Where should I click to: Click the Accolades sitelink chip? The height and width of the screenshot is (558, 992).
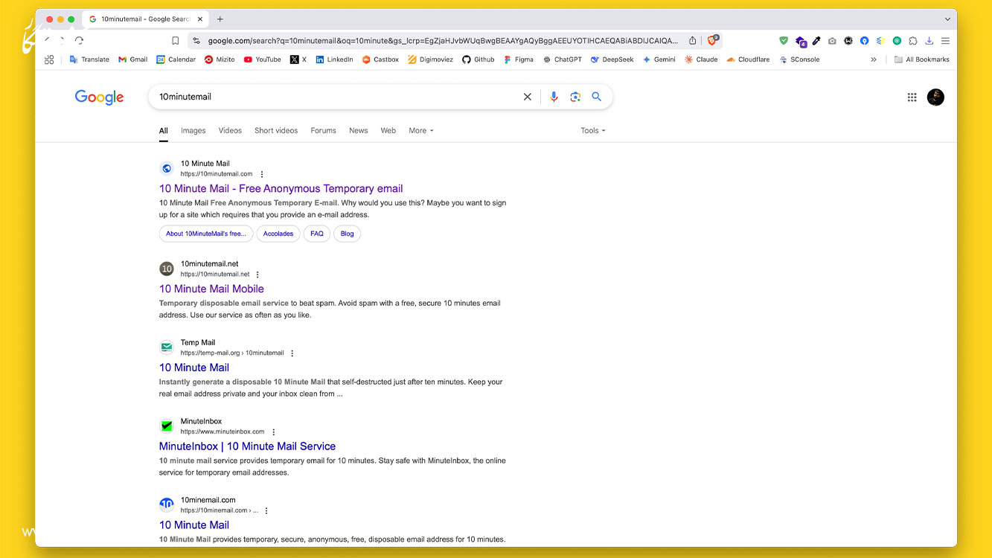pyautogui.click(x=278, y=234)
